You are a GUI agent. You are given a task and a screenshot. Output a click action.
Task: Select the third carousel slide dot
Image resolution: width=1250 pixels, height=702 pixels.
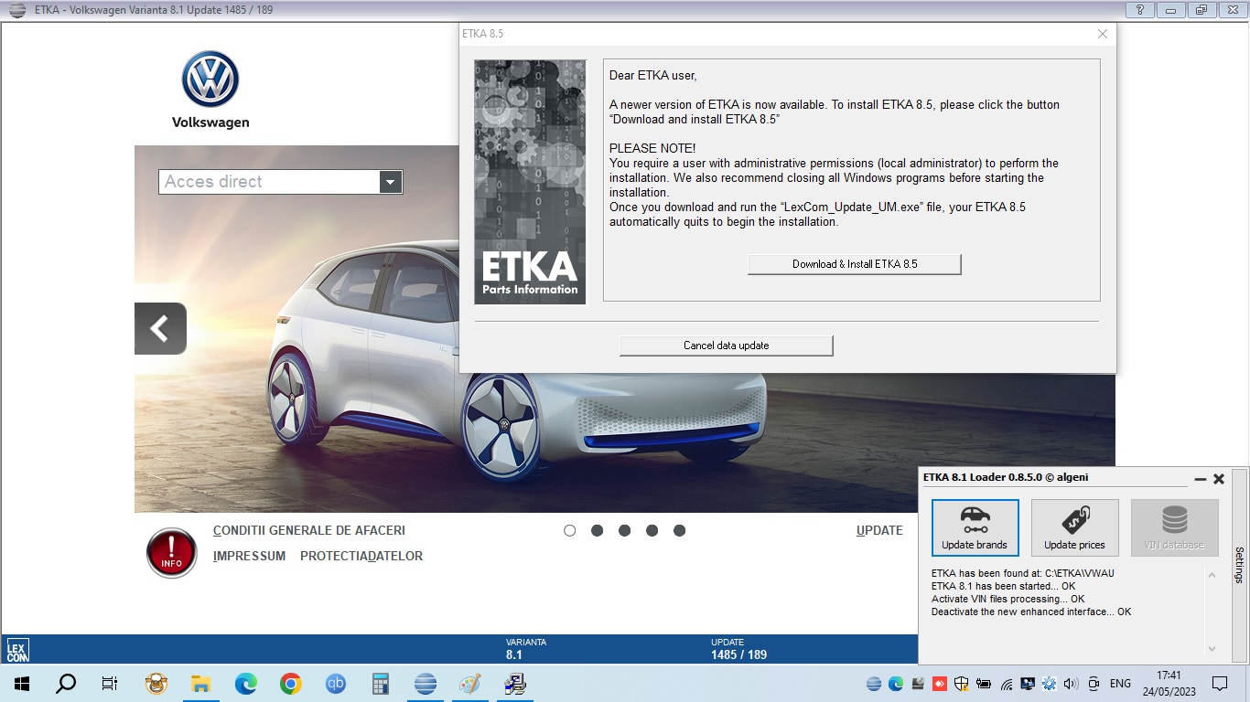coord(624,530)
